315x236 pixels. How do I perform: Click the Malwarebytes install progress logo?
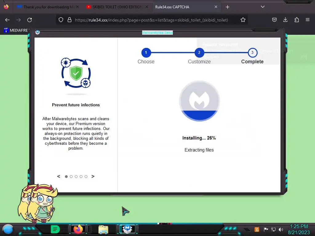pyautogui.click(x=199, y=101)
